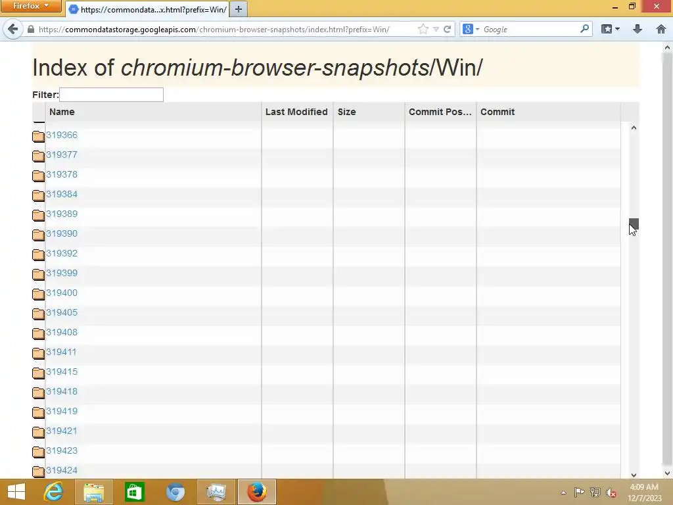Viewport: 673px width, 505px height.
Task: Click the muted volume tray icon
Action: click(x=611, y=493)
